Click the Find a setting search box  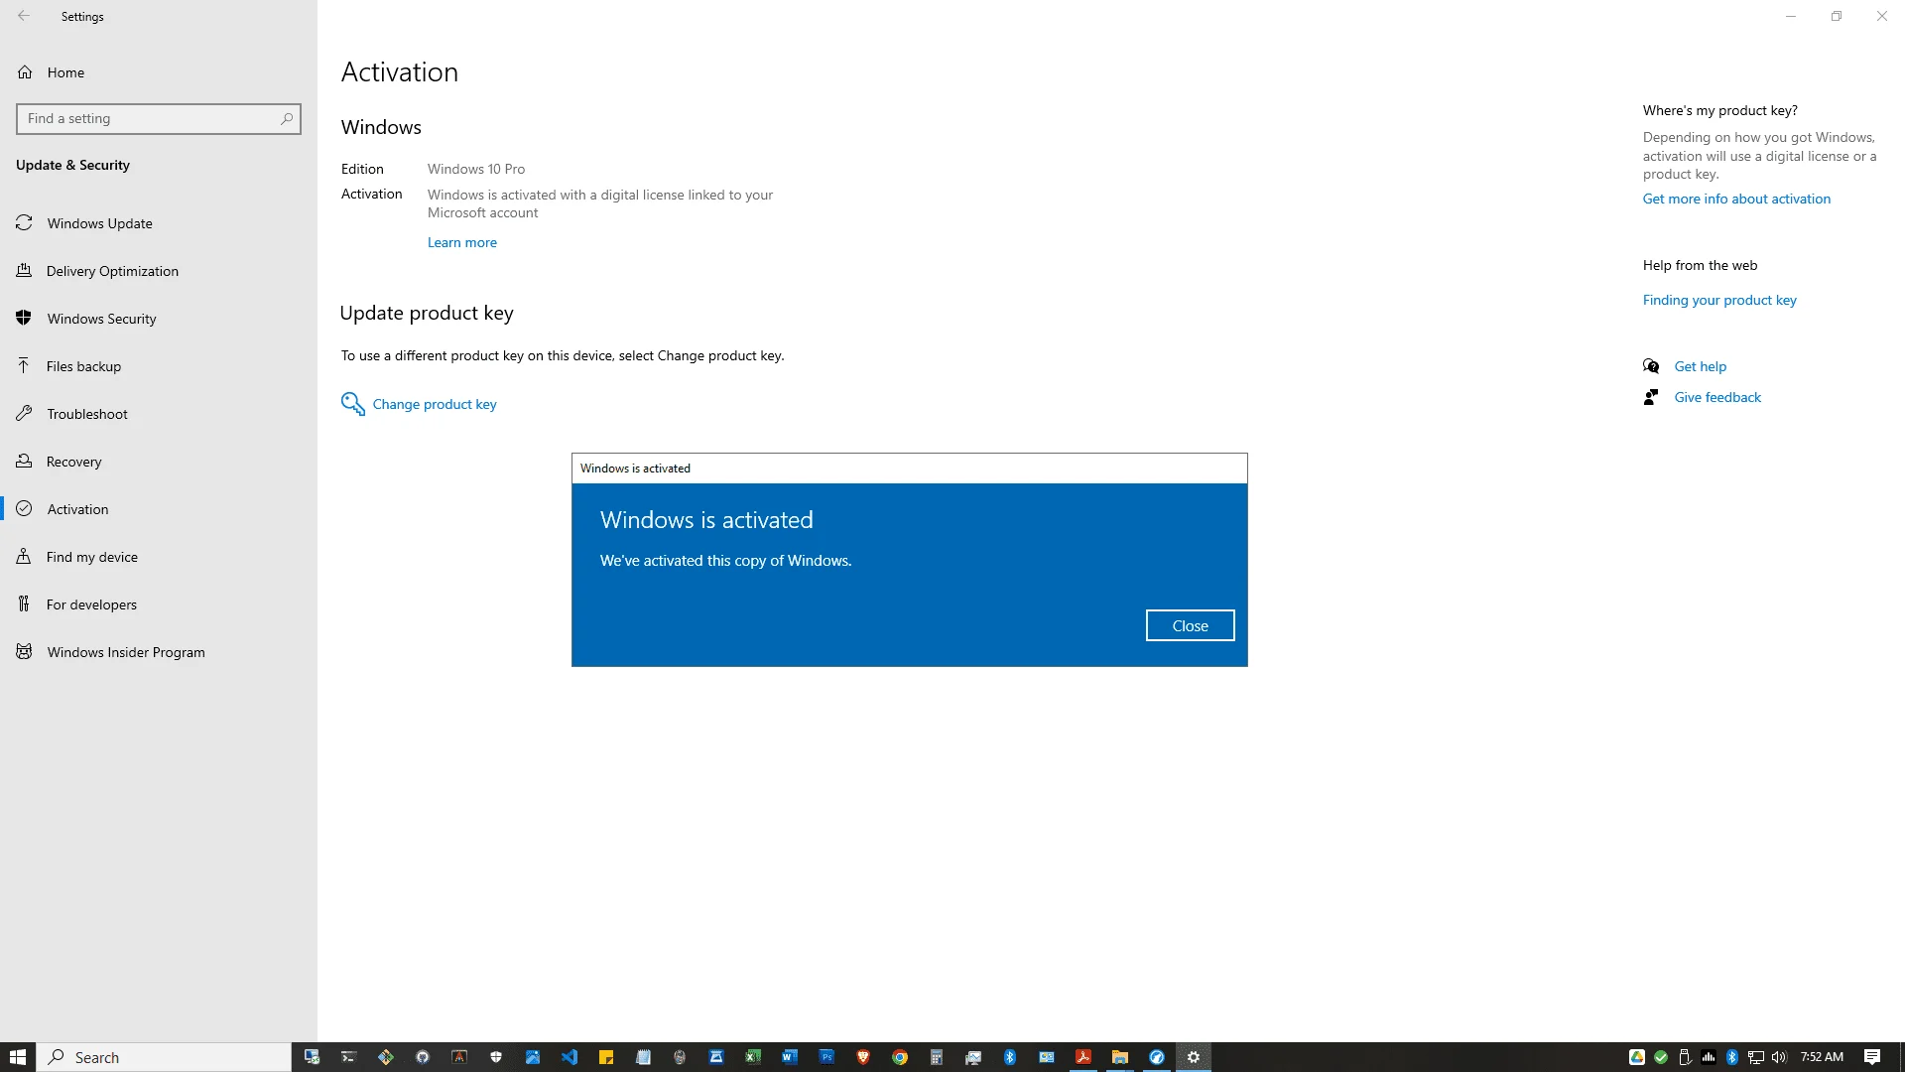tap(159, 119)
